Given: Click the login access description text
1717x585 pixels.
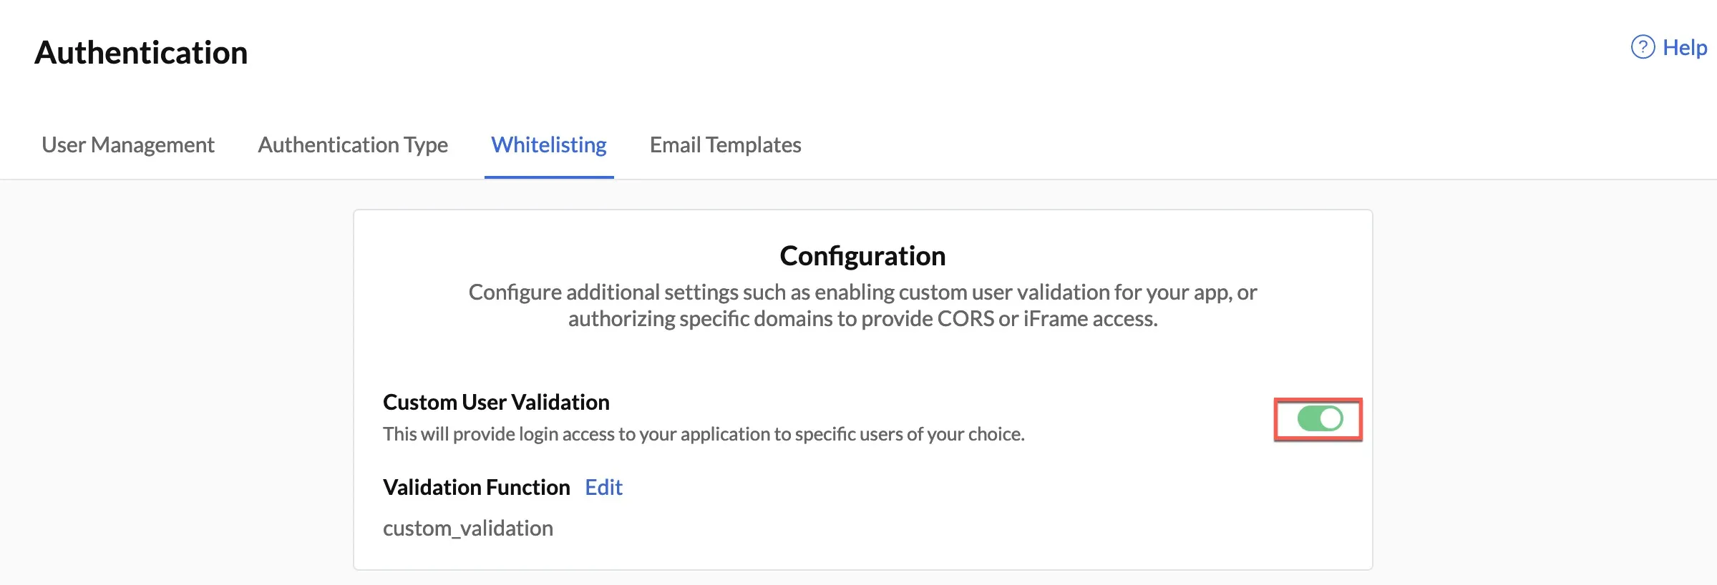Looking at the screenshot, I should [x=704, y=434].
